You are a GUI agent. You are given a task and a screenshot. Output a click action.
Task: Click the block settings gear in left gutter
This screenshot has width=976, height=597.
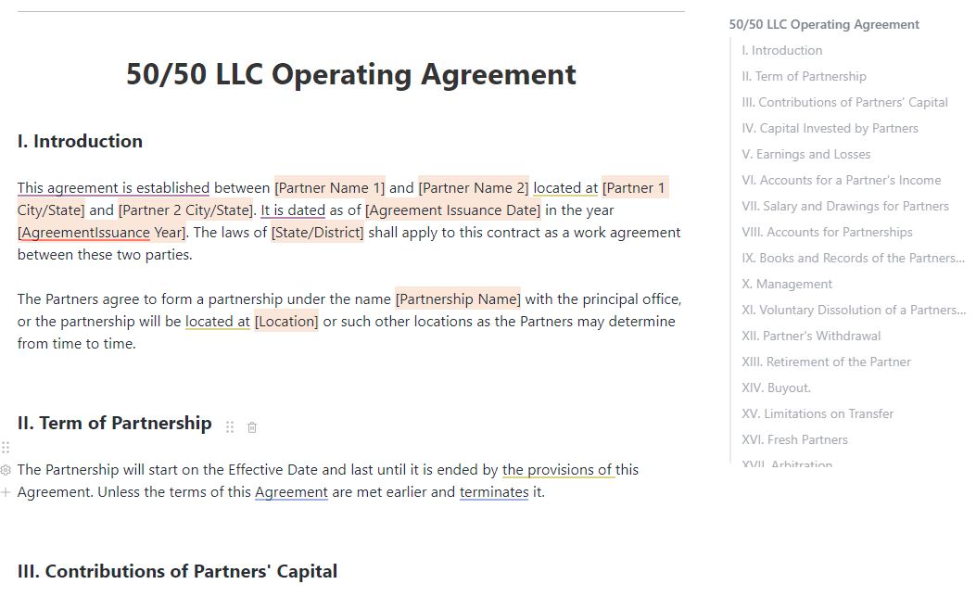[6, 470]
